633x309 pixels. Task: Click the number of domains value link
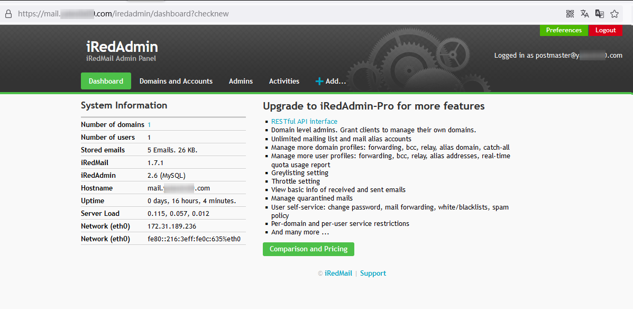149,125
